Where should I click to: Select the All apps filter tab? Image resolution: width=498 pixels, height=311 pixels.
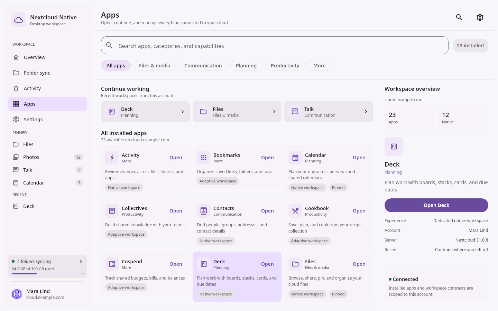116,66
